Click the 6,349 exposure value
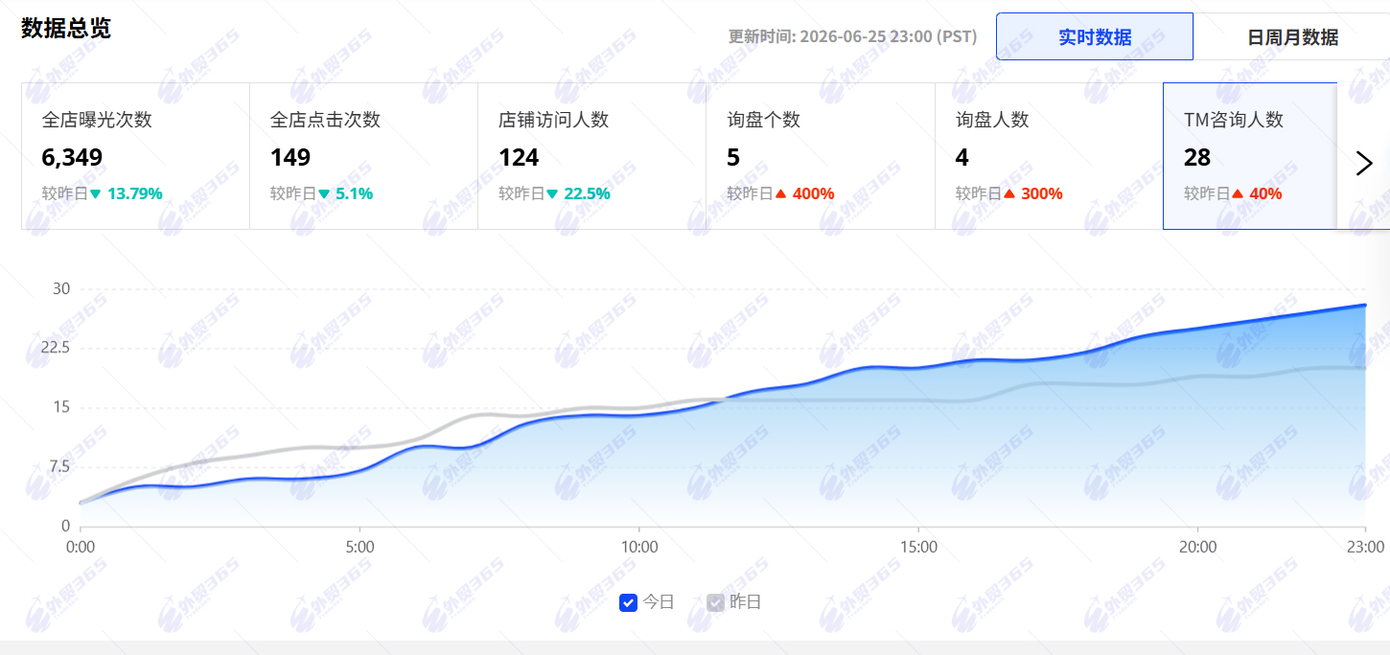 72,157
